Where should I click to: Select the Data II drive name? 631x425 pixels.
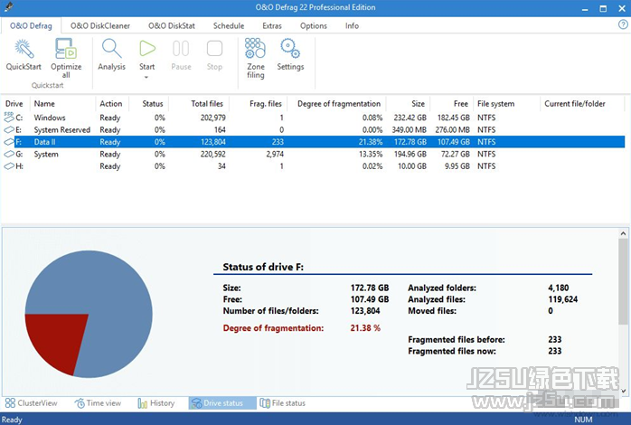pos(44,142)
